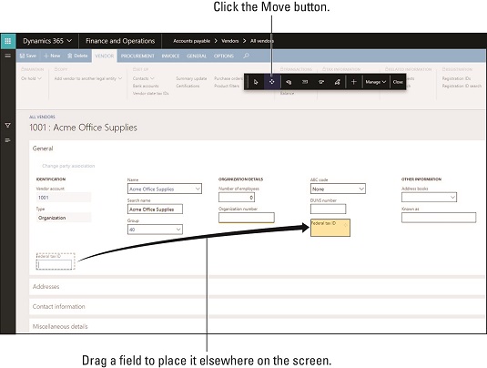
Task: Click the list lines icon in left sidebar
Action: pyautogui.click(x=8, y=140)
